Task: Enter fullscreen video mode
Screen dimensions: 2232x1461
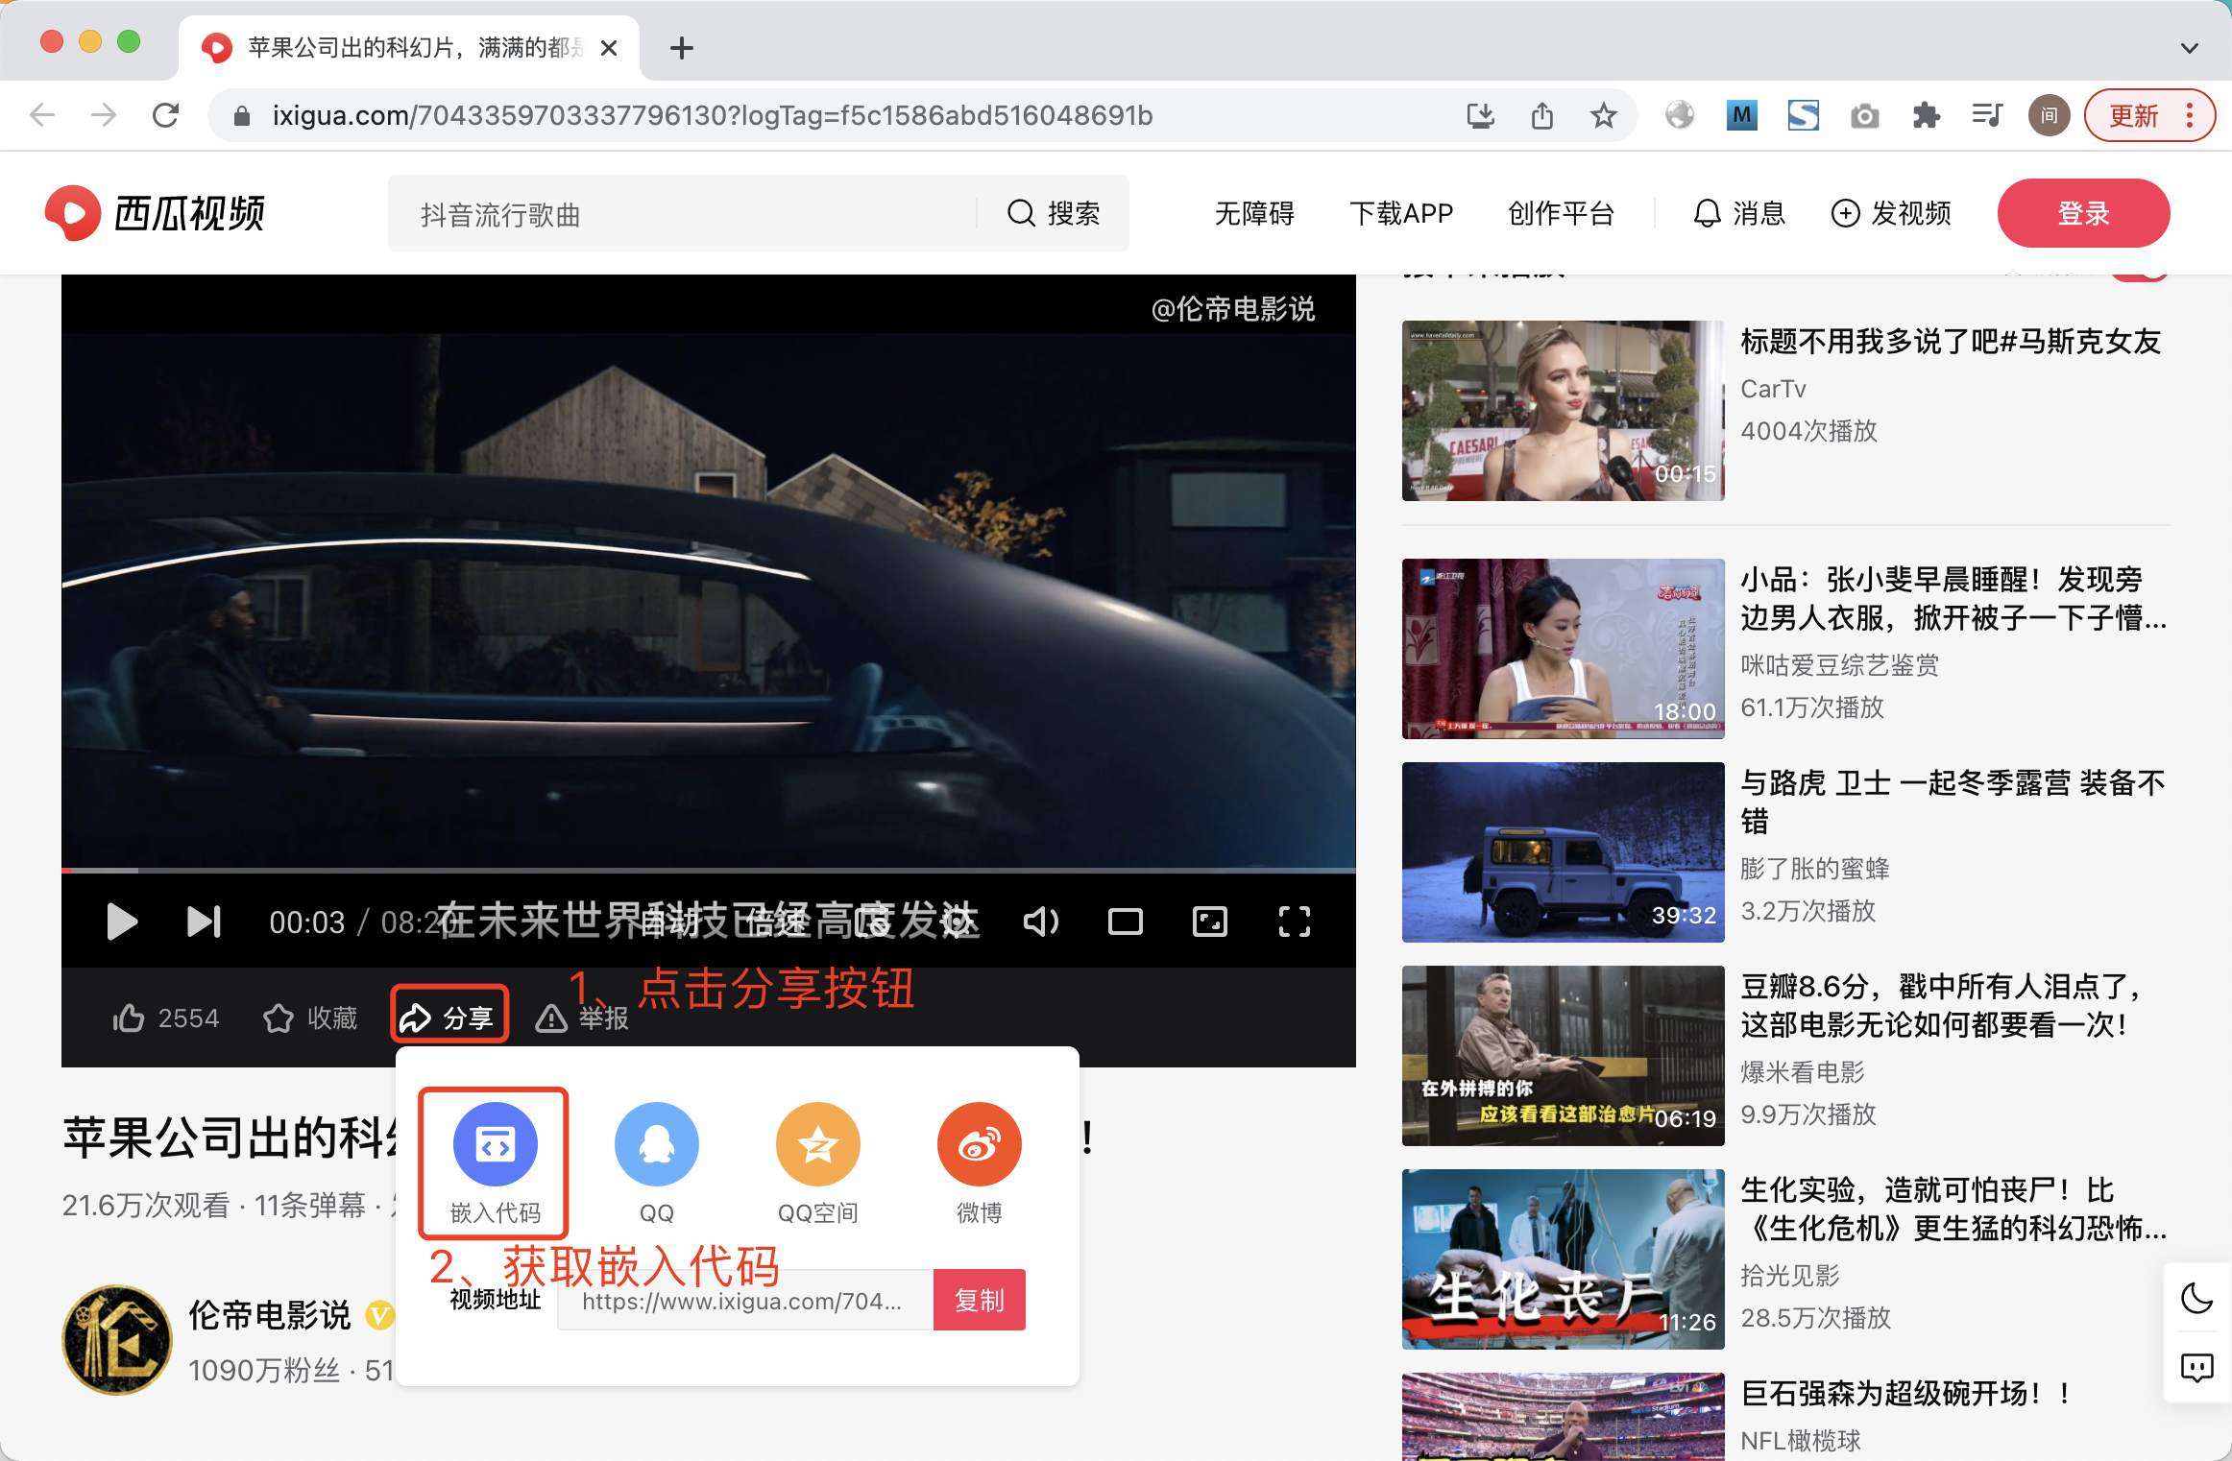Action: (x=1294, y=922)
